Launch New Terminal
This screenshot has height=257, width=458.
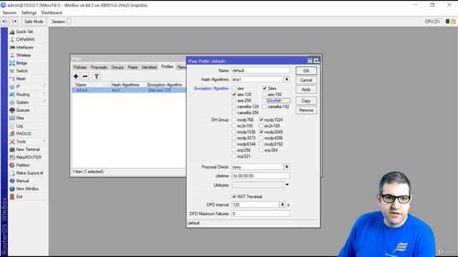click(28, 149)
